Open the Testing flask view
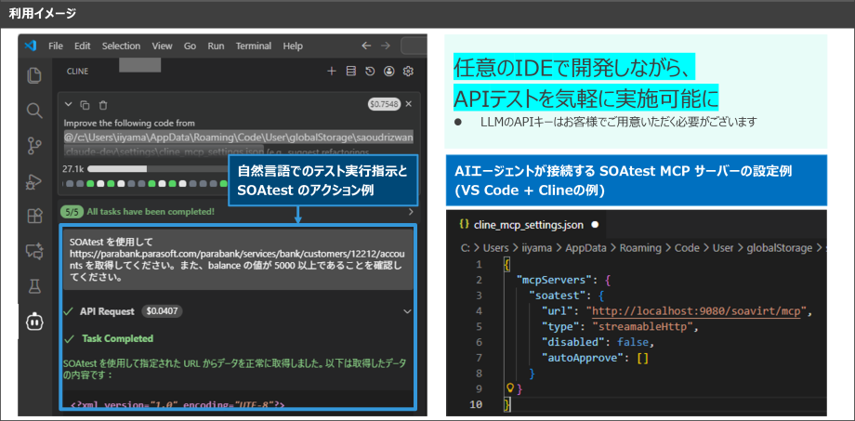 click(34, 285)
